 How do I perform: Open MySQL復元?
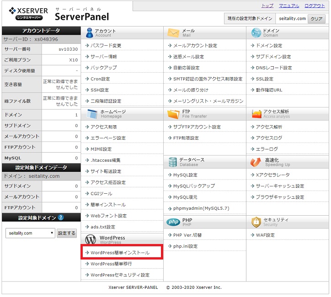tap(185, 197)
